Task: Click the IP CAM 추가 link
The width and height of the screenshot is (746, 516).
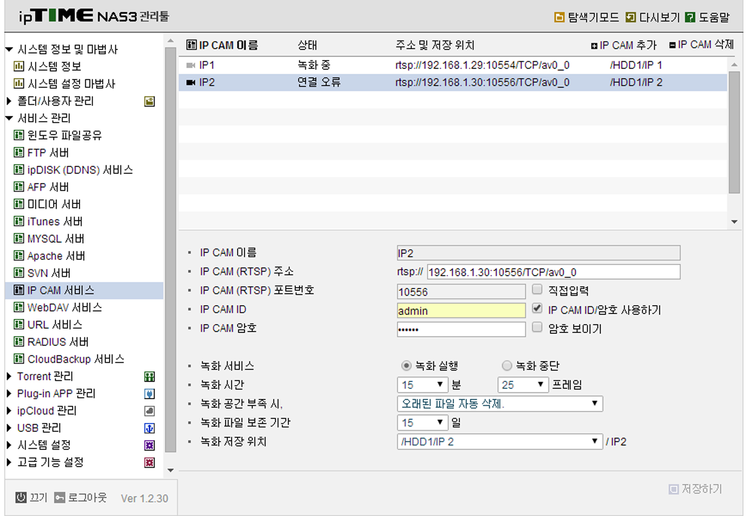Action: [628, 45]
